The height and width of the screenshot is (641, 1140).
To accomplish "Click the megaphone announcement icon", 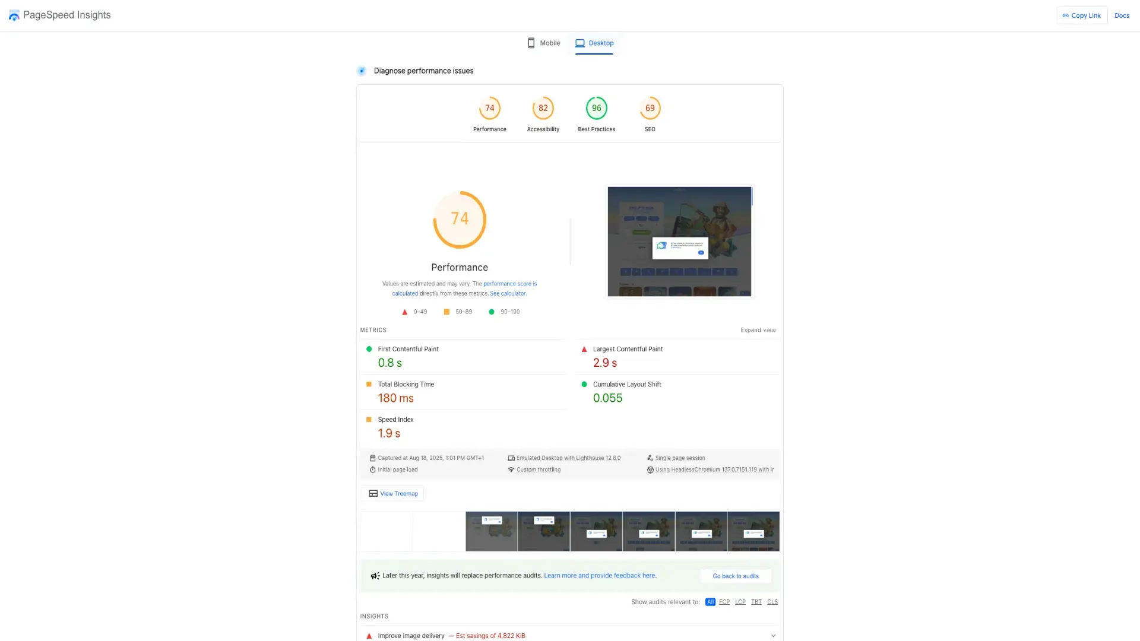I will click(375, 576).
